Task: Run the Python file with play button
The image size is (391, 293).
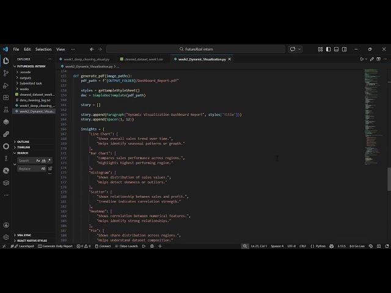Action: 362,59
